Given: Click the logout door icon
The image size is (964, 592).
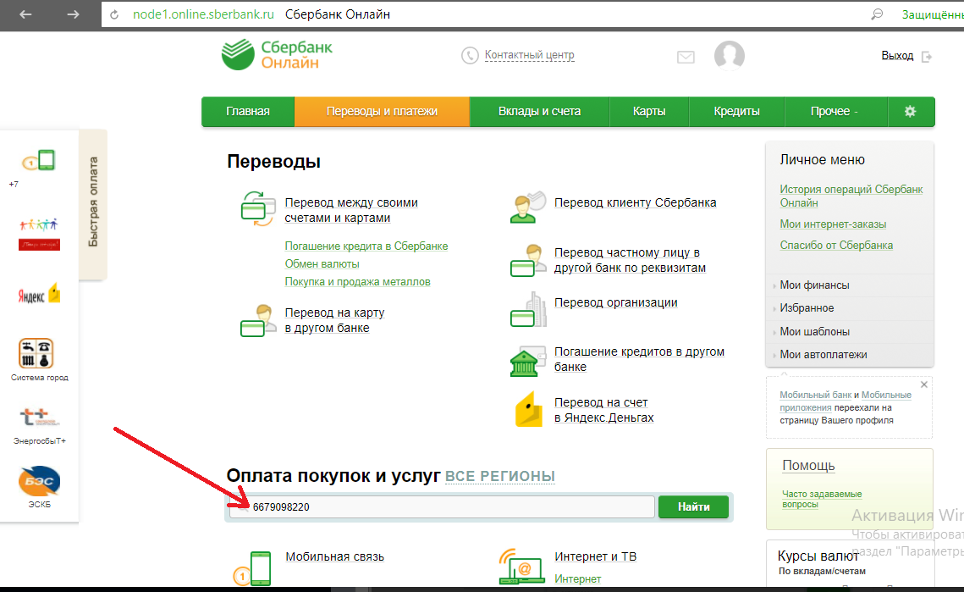Looking at the screenshot, I should [x=927, y=57].
